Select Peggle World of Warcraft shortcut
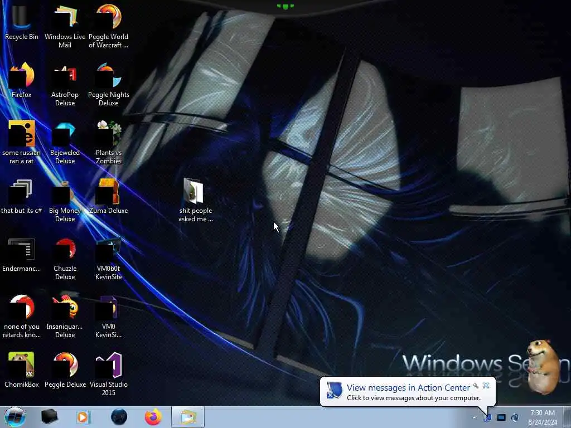The width and height of the screenshot is (571, 428). 109,26
